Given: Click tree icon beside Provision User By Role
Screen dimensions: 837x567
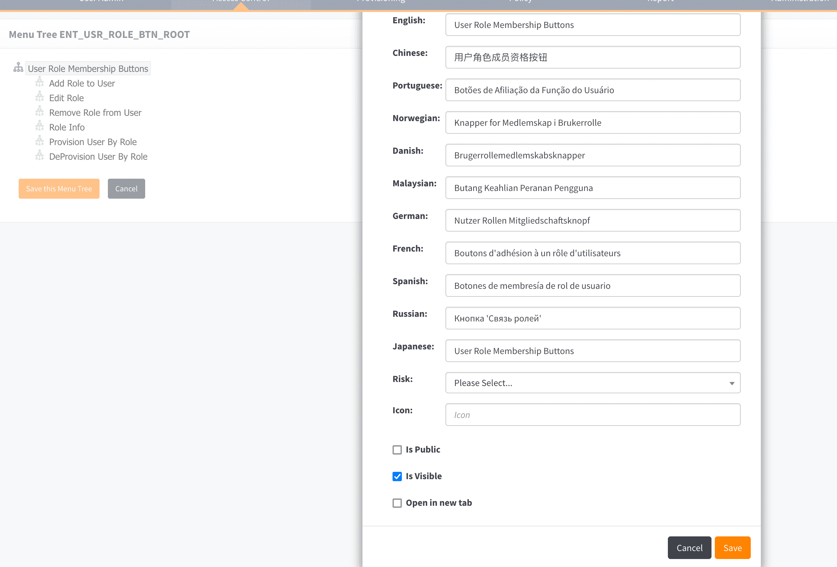Looking at the screenshot, I should [x=40, y=141].
